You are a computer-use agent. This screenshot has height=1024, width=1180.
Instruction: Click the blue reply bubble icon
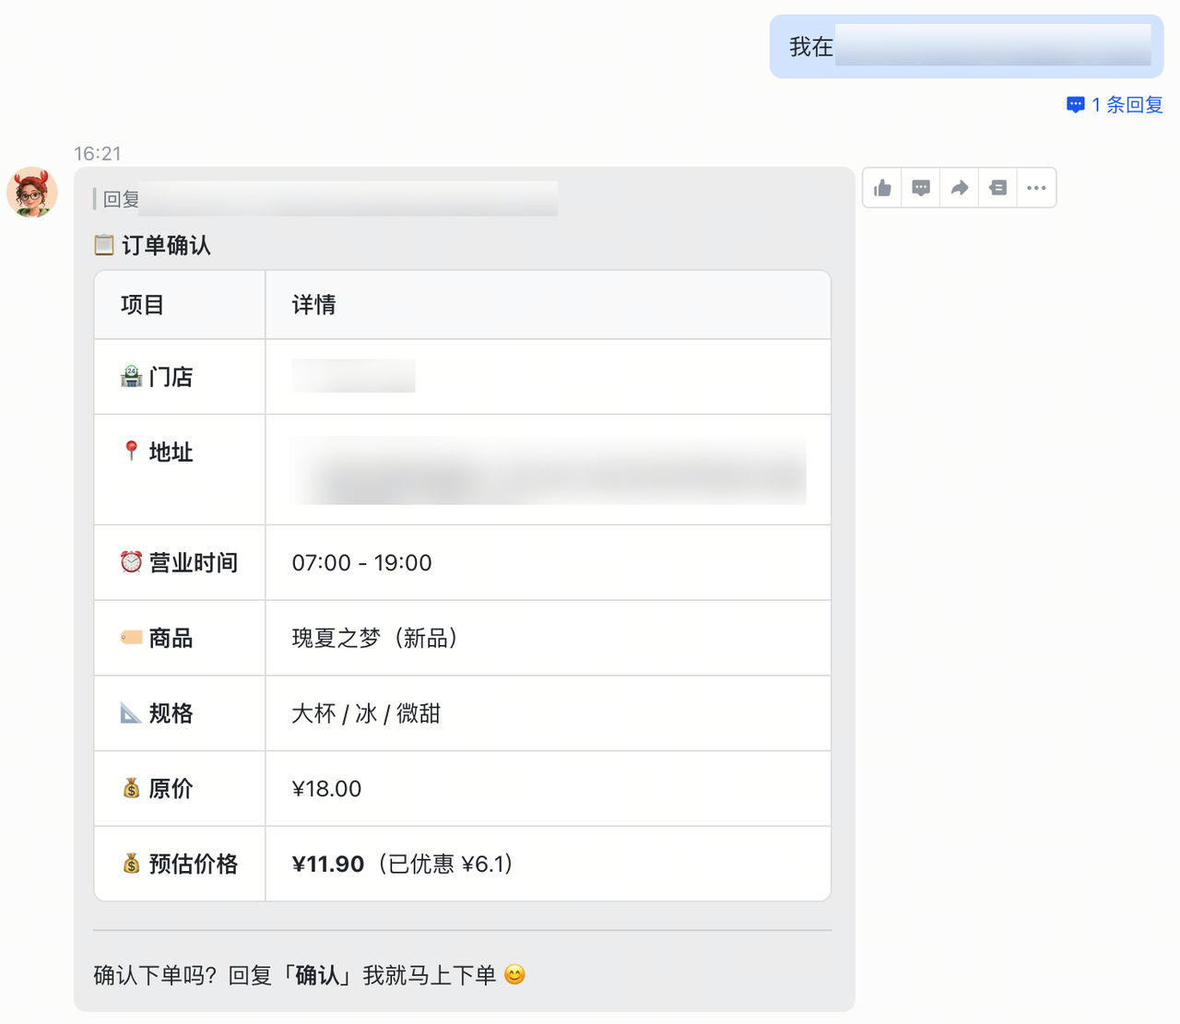[1075, 105]
